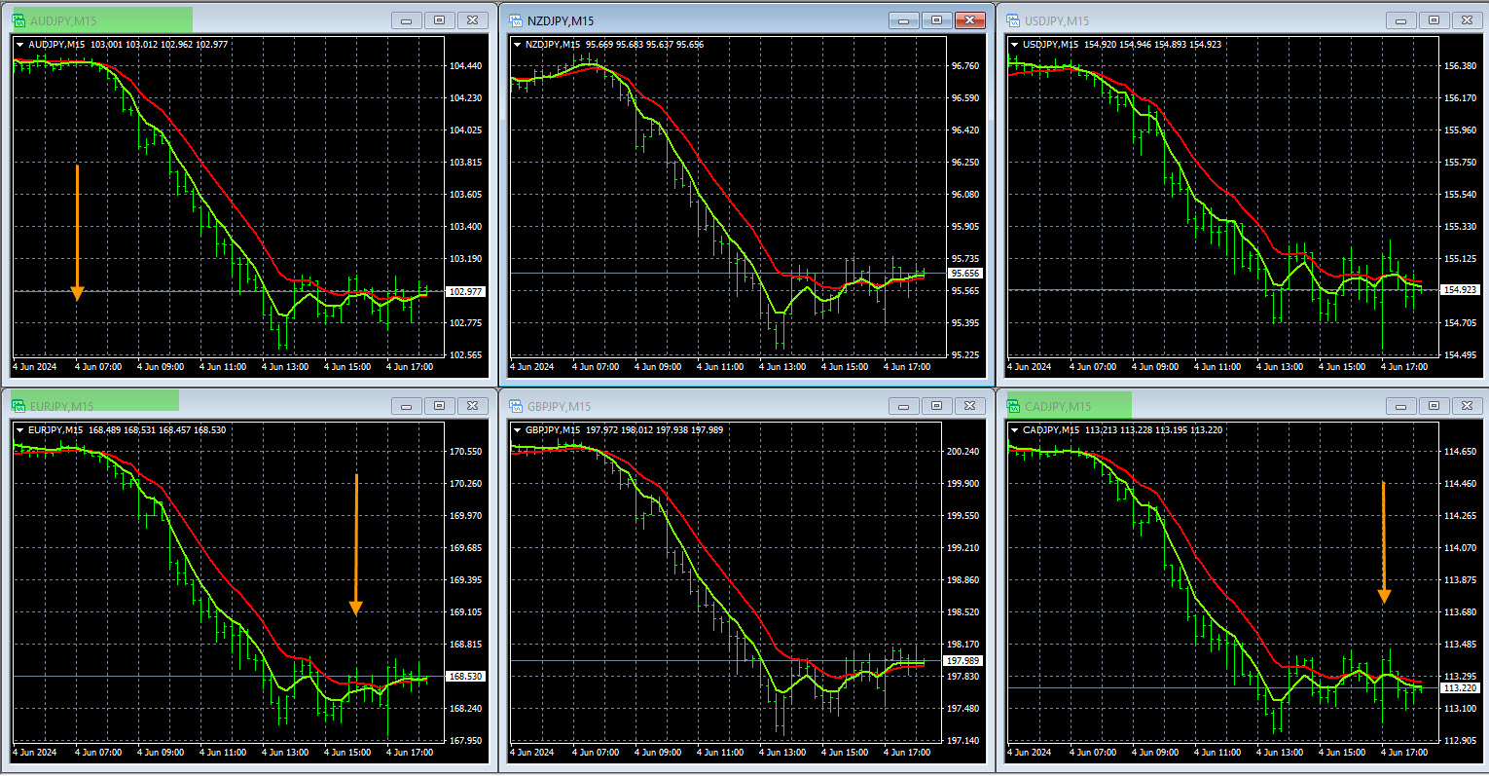Viewport: 1489px width, 776px height.
Task: Click the 154.923 current price tag on USDJPY
Action: tap(1461, 290)
